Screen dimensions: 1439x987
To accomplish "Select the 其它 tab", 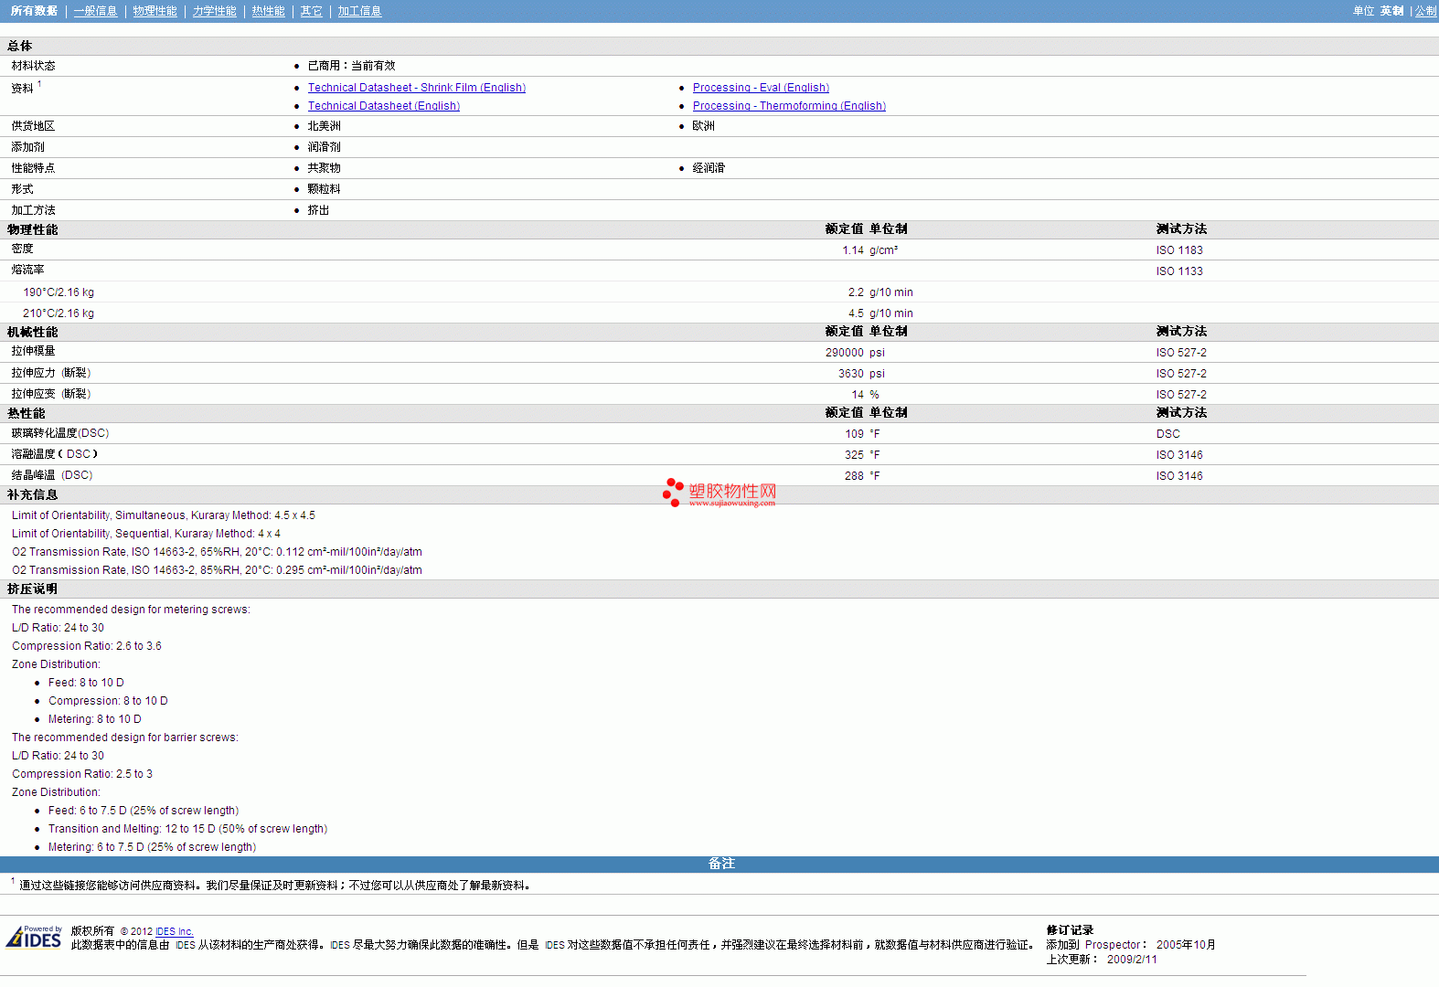I will coord(311,11).
